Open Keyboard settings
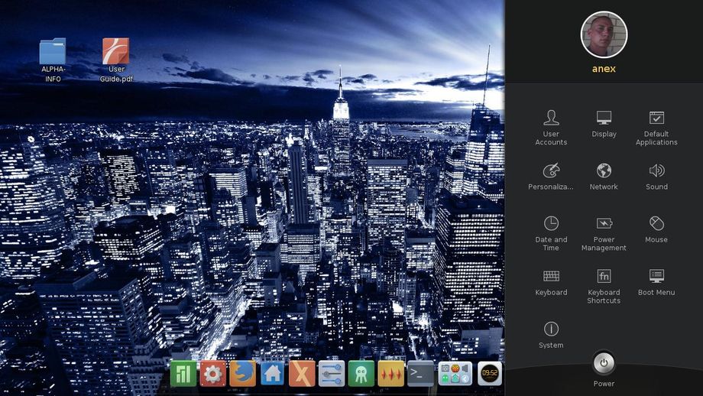The width and height of the screenshot is (703, 396). (551, 282)
